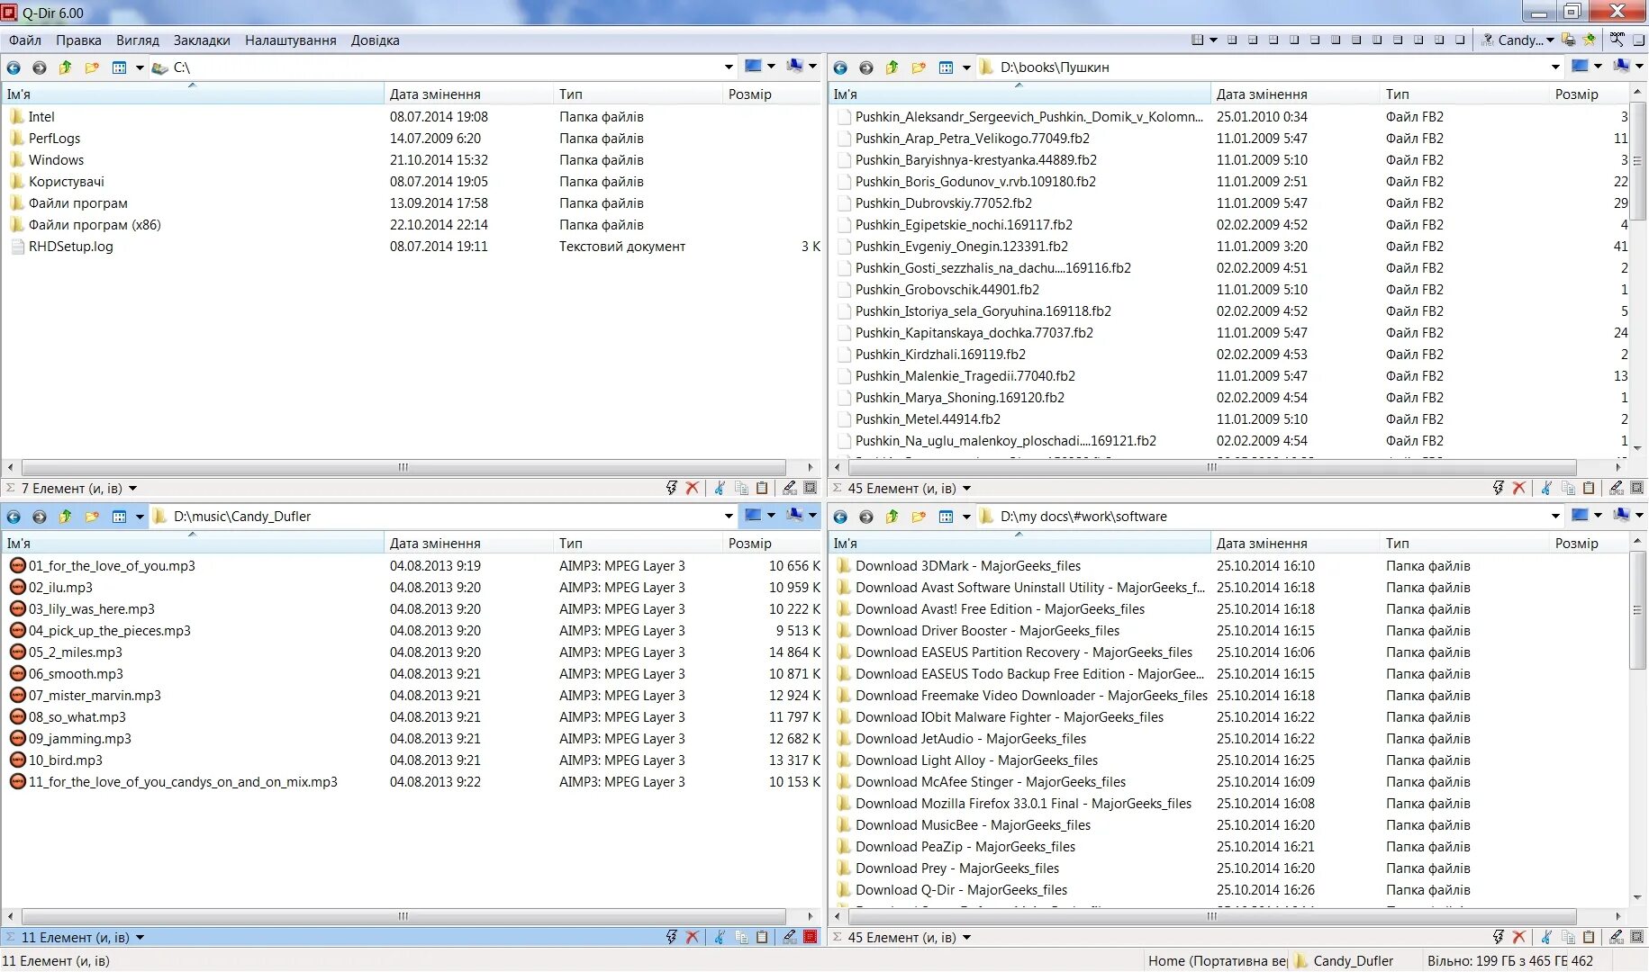The image size is (1649, 972).
Task: Delete with red X in software pane status bar
Action: [1518, 937]
